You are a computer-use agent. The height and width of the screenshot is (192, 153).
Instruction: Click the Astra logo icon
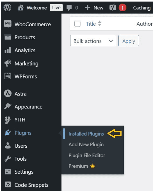click(8, 93)
